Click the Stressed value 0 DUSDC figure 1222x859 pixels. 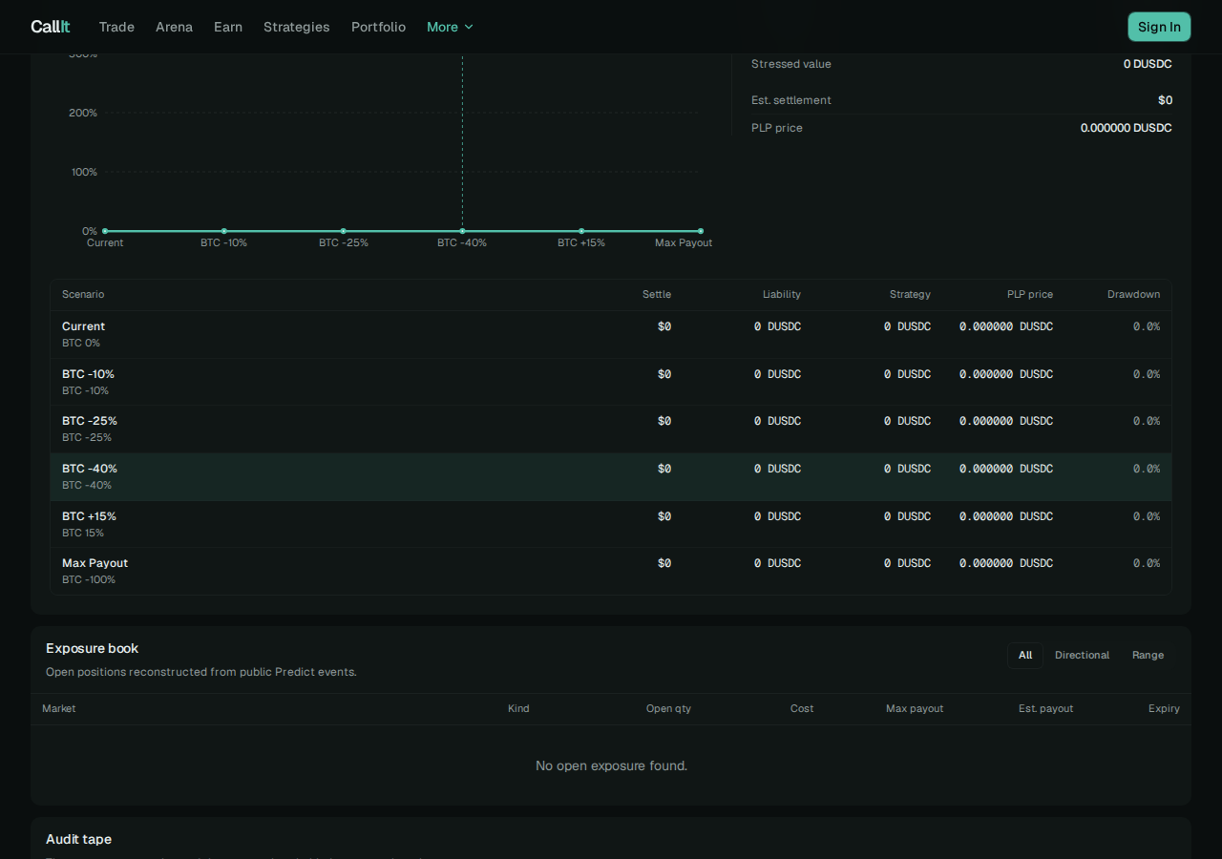click(1148, 64)
